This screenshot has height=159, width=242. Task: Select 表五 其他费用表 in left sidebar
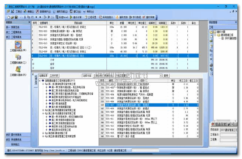18,140
